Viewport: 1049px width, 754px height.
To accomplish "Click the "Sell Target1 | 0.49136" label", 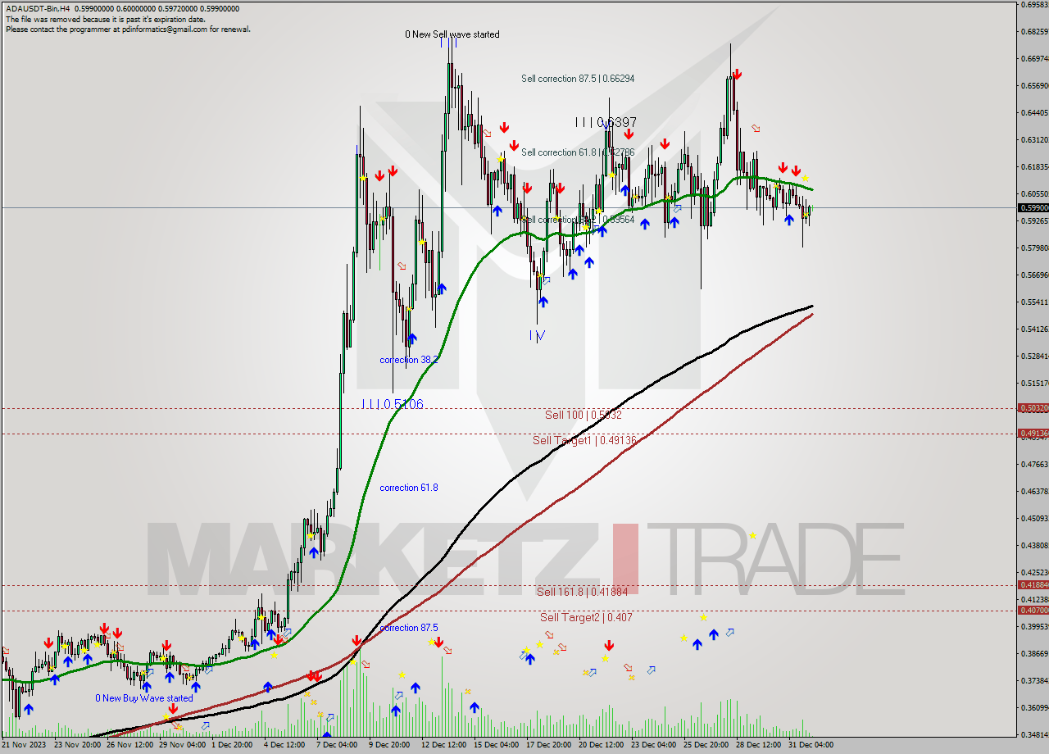I will point(585,440).
